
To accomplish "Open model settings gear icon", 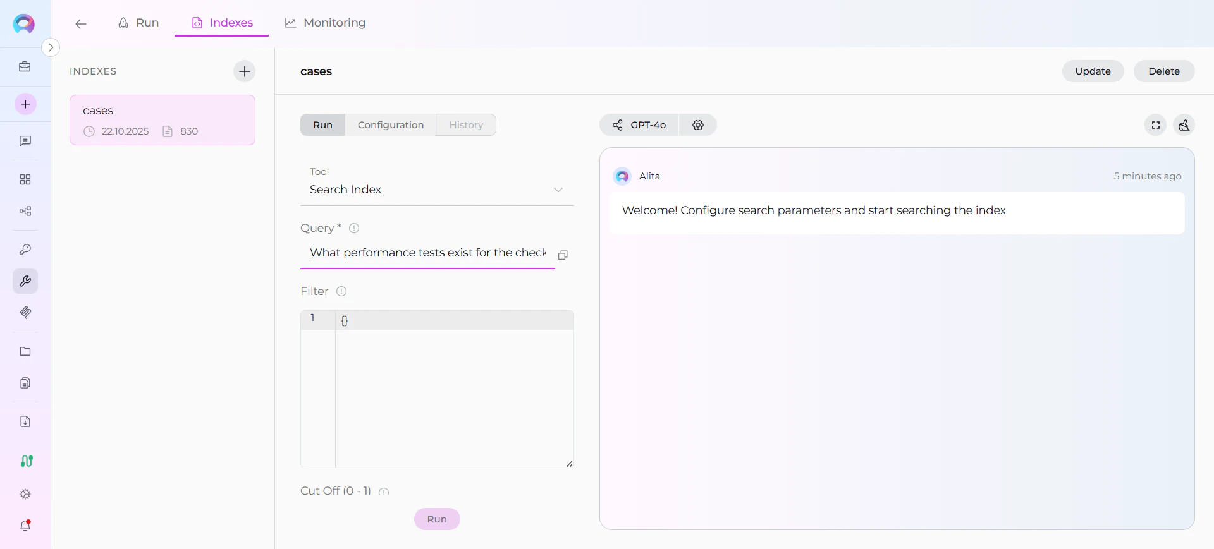I will tap(698, 125).
